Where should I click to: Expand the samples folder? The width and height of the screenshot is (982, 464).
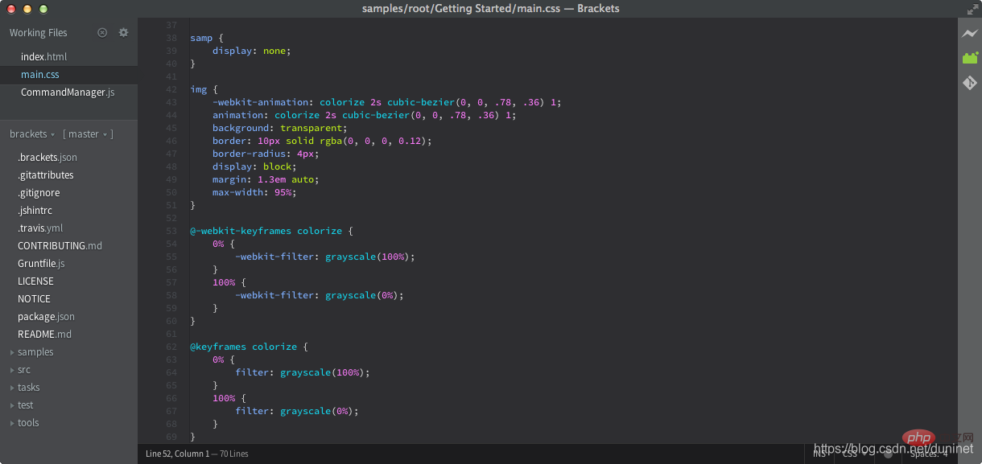(35, 352)
